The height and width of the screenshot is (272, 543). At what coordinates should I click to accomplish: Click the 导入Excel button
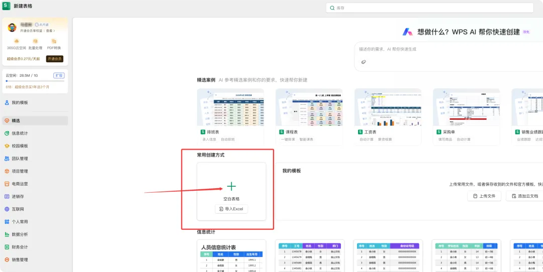click(x=231, y=209)
